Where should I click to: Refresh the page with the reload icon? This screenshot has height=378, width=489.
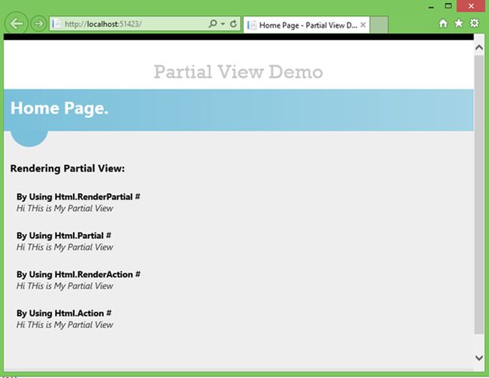[x=233, y=24]
